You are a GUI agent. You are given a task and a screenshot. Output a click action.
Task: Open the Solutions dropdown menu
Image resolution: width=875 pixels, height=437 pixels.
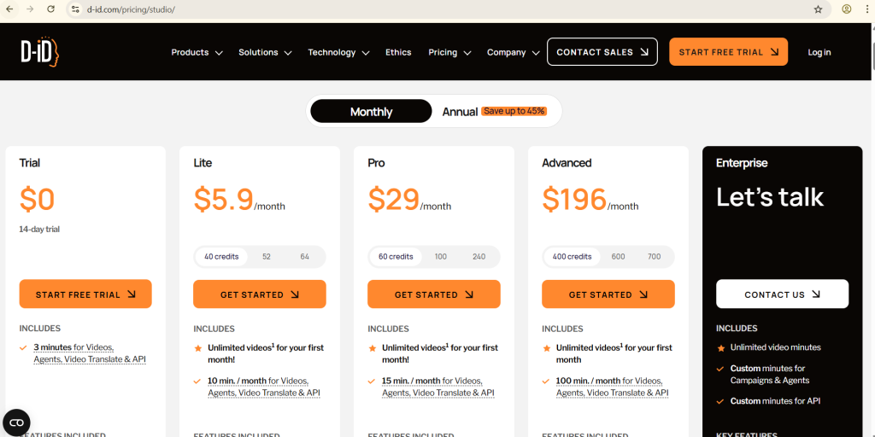pos(265,52)
